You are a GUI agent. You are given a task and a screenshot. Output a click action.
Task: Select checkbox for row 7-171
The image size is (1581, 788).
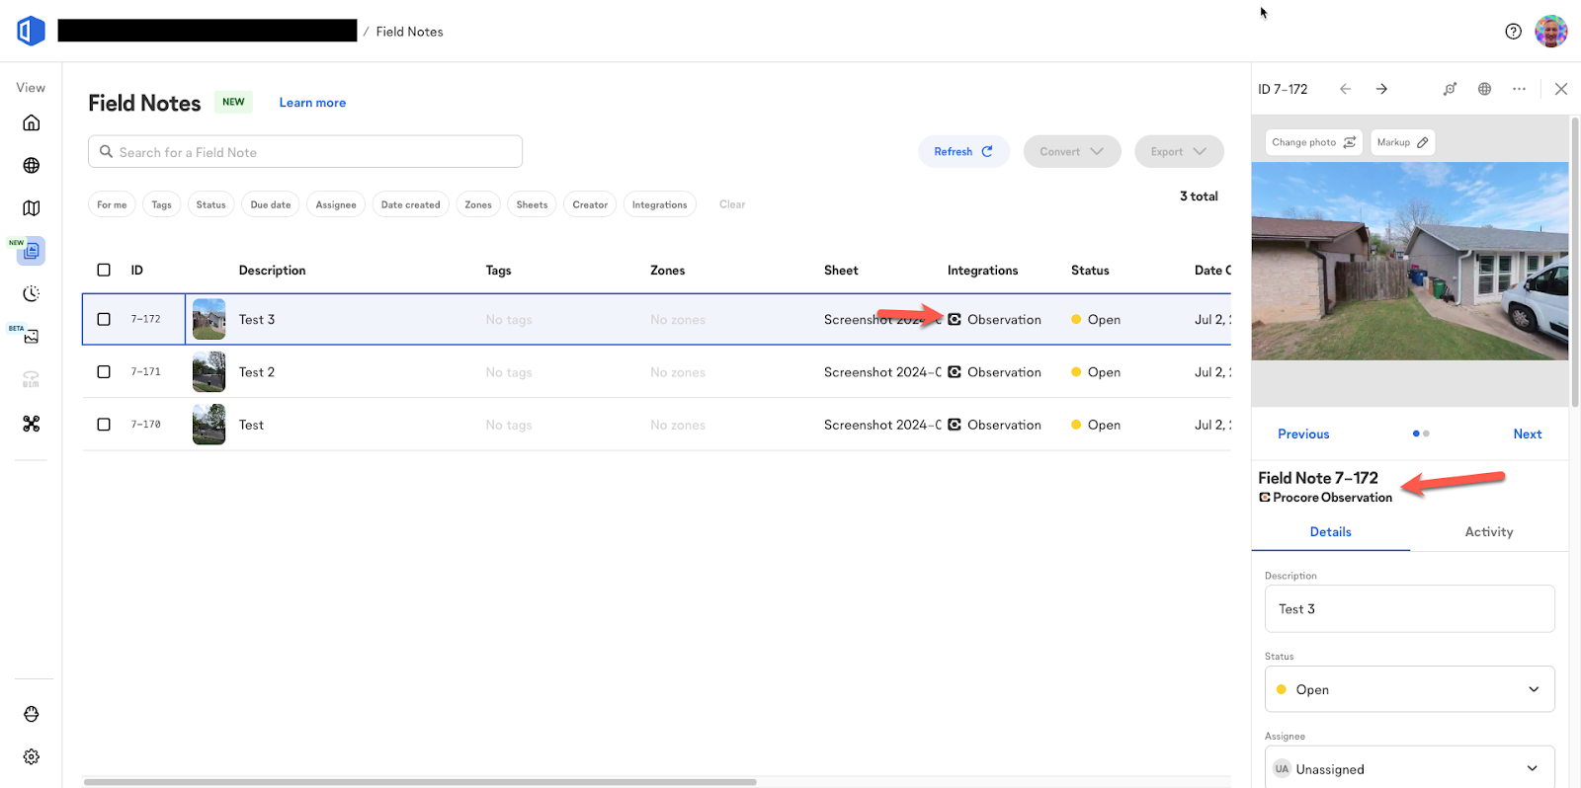(x=104, y=372)
